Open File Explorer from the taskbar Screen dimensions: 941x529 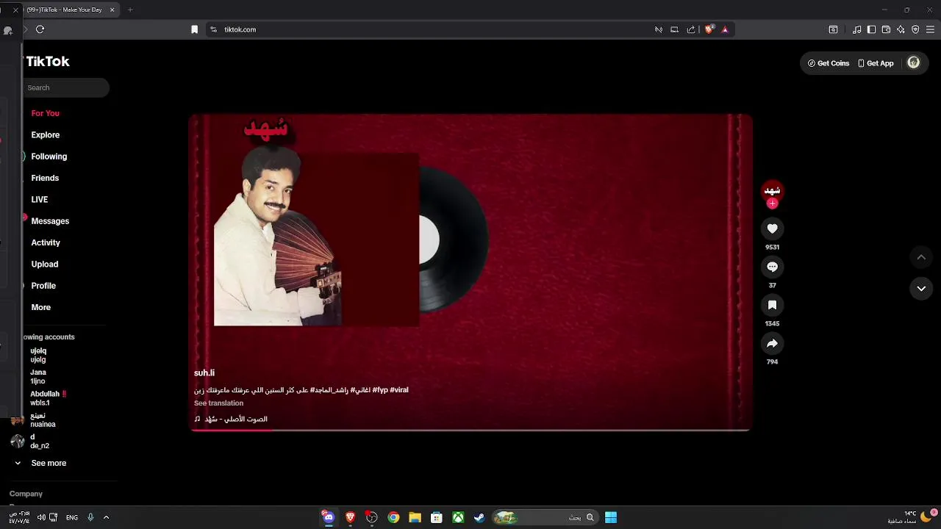click(x=415, y=517)
